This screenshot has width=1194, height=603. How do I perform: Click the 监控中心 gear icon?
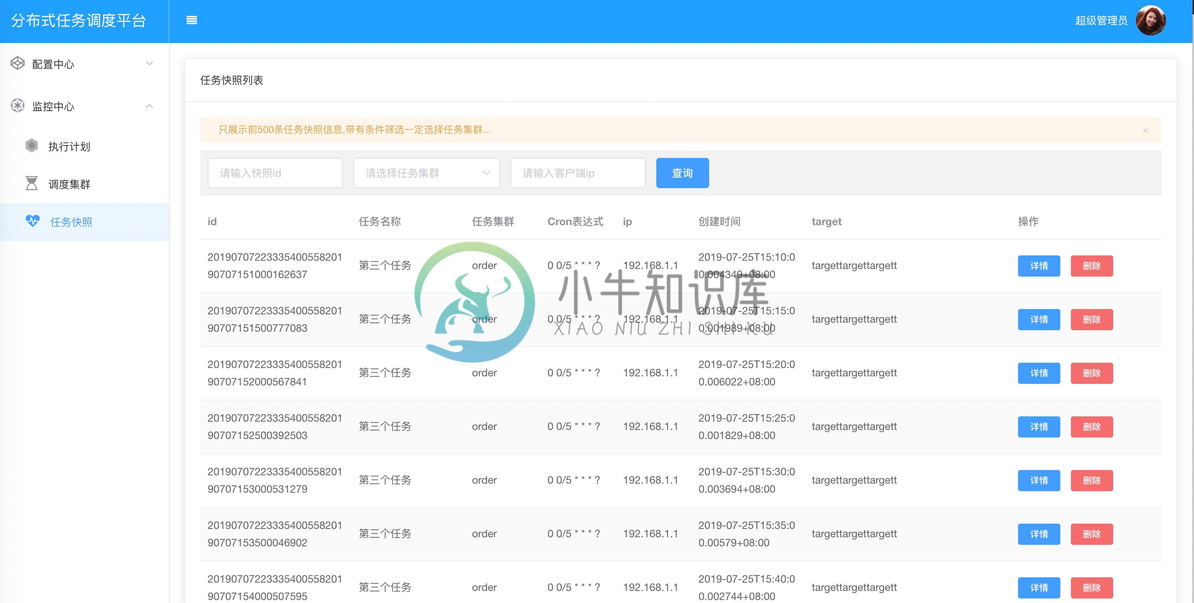point(18,106)
